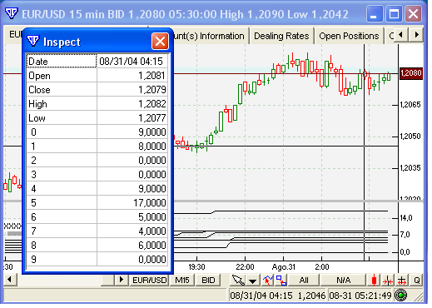Screen dimensions: 432x308
Task: Click the Open row label
Action: pos(39,76)
